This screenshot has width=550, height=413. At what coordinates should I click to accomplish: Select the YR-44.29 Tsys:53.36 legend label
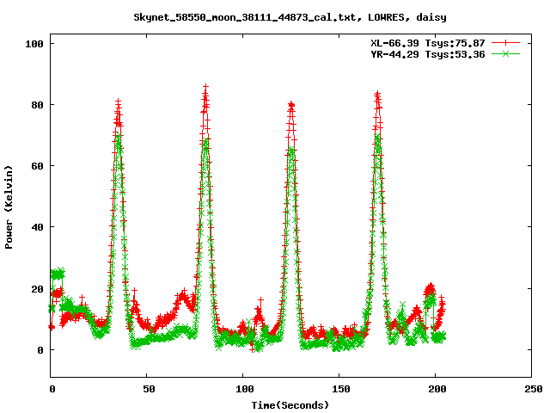point(428,54)
